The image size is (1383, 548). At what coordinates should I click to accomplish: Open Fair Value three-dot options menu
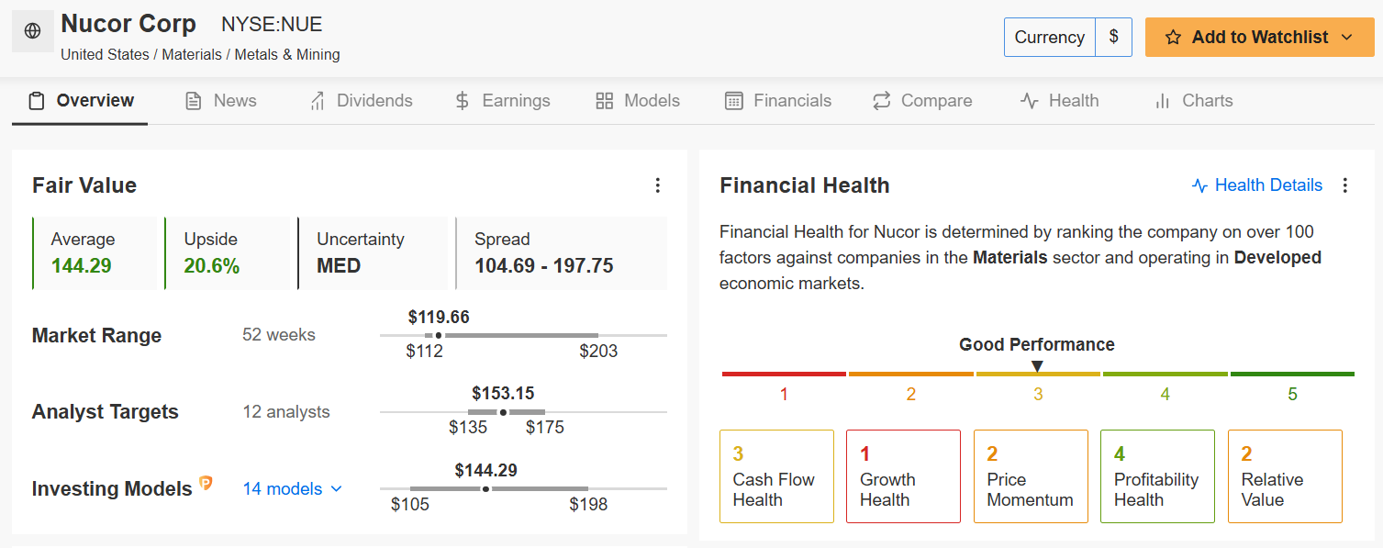tap(657, 185)
